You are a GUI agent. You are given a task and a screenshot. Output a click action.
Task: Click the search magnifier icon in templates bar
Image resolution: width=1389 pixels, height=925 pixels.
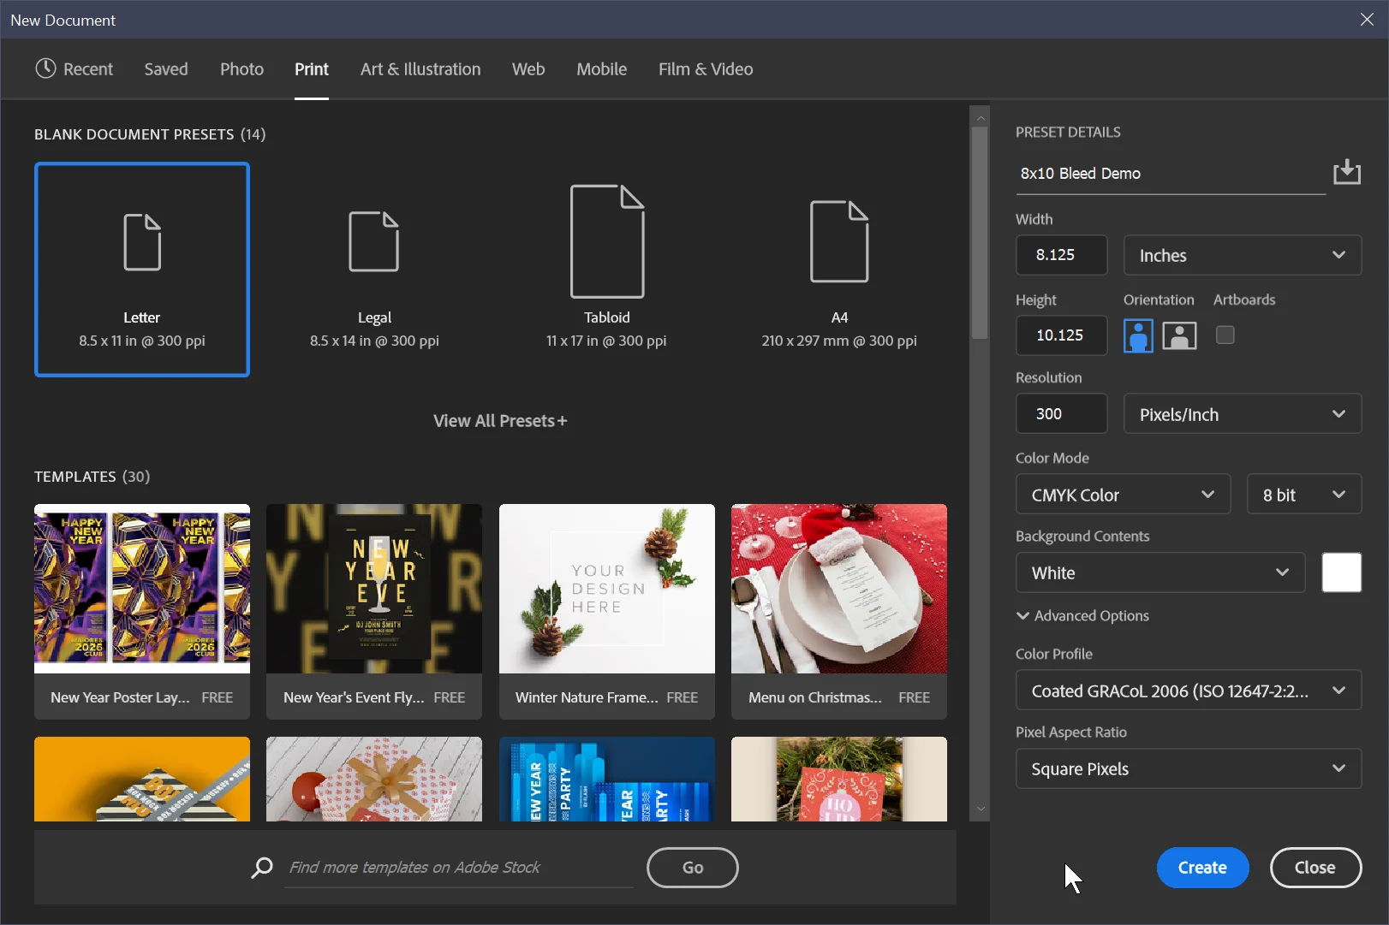click(x=261, y=868)
